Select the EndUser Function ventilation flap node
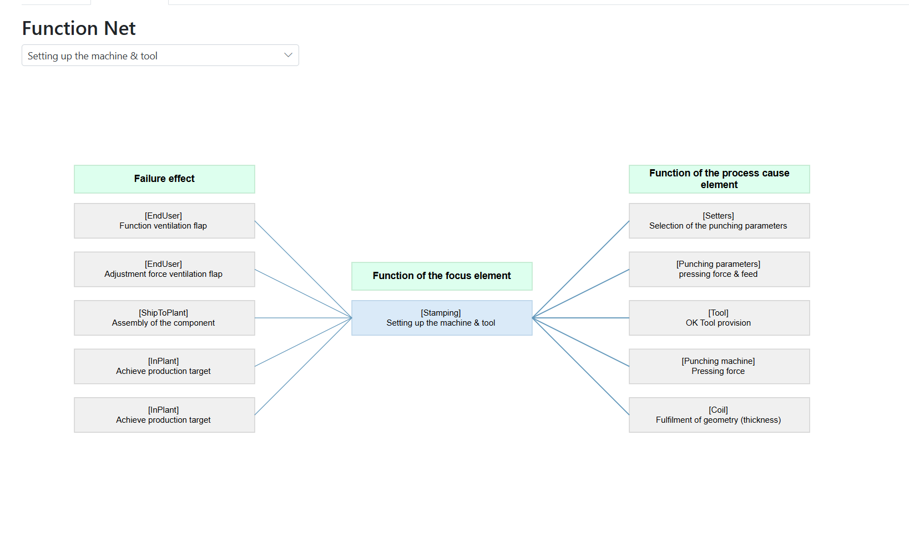 [164, 220]
